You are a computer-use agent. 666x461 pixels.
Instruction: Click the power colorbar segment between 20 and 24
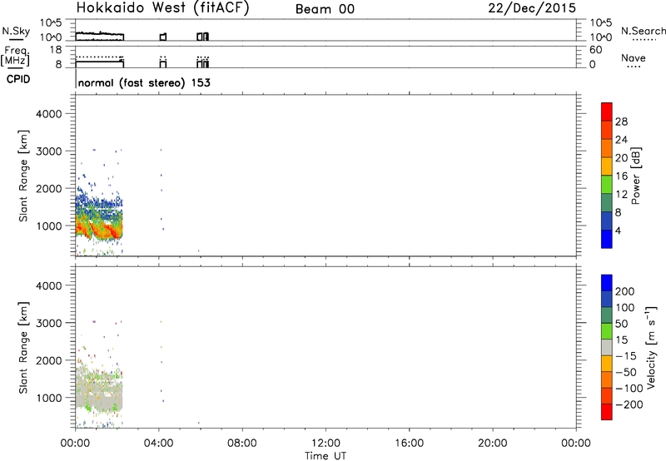[x=607, y=148]
